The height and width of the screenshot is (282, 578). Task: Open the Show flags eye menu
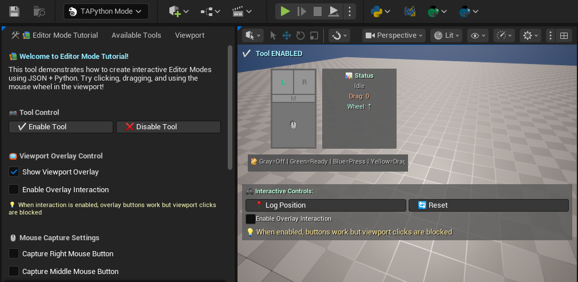[477, 35]
